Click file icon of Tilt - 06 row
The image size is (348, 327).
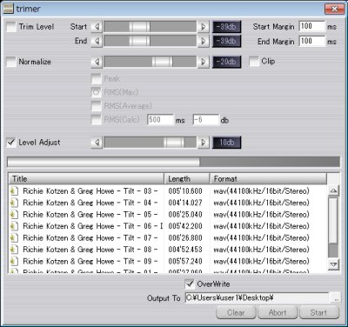click(14, 226)
